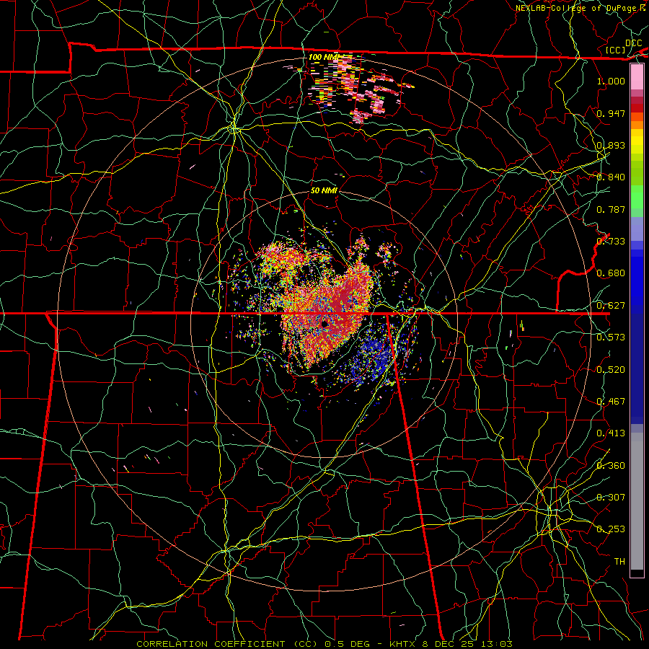Image resolution: width=649 pixels, height=649 pixels.
Task: Click the 0.520 legend value
Action: [611, 370]
